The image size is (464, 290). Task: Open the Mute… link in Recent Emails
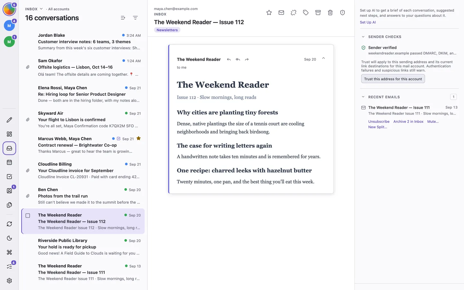(433, 121)
